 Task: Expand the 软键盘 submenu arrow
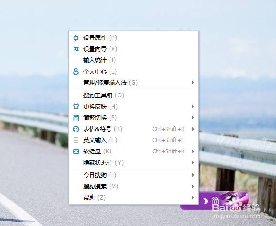[x=193, y=151]
